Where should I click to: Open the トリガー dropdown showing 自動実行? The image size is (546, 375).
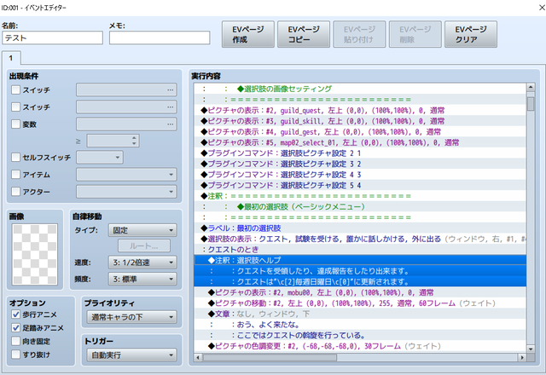(x=131, y=355)
